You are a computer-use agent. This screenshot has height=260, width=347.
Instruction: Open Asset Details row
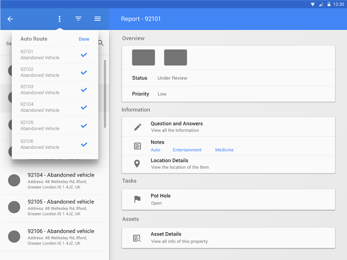pyautogui.click(x=228, y=238)
